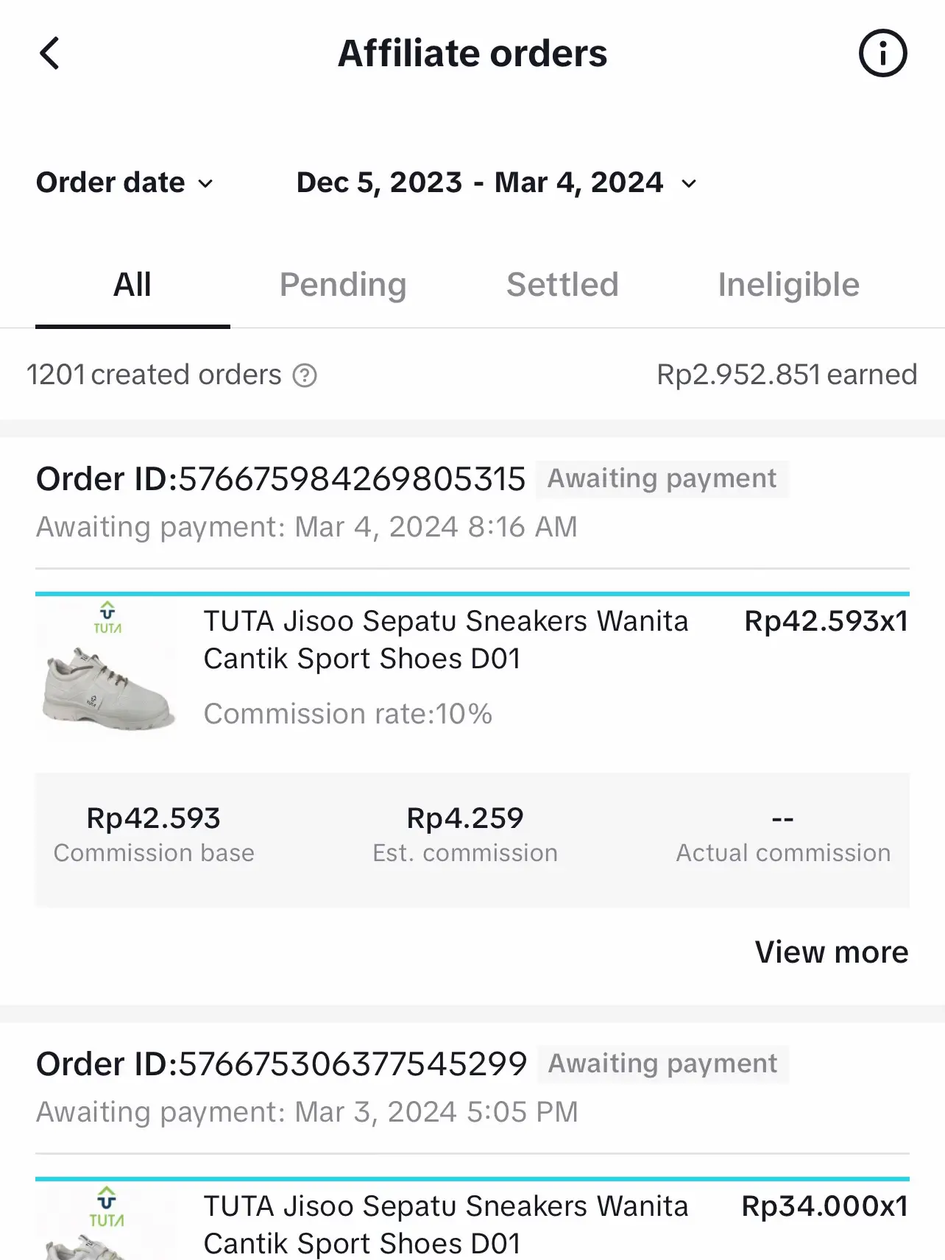Screen dimensions: 945x1260
Task: Tap second order's Awaiting payment badge
Action: pyautogui.click(x=662, y=1064)
